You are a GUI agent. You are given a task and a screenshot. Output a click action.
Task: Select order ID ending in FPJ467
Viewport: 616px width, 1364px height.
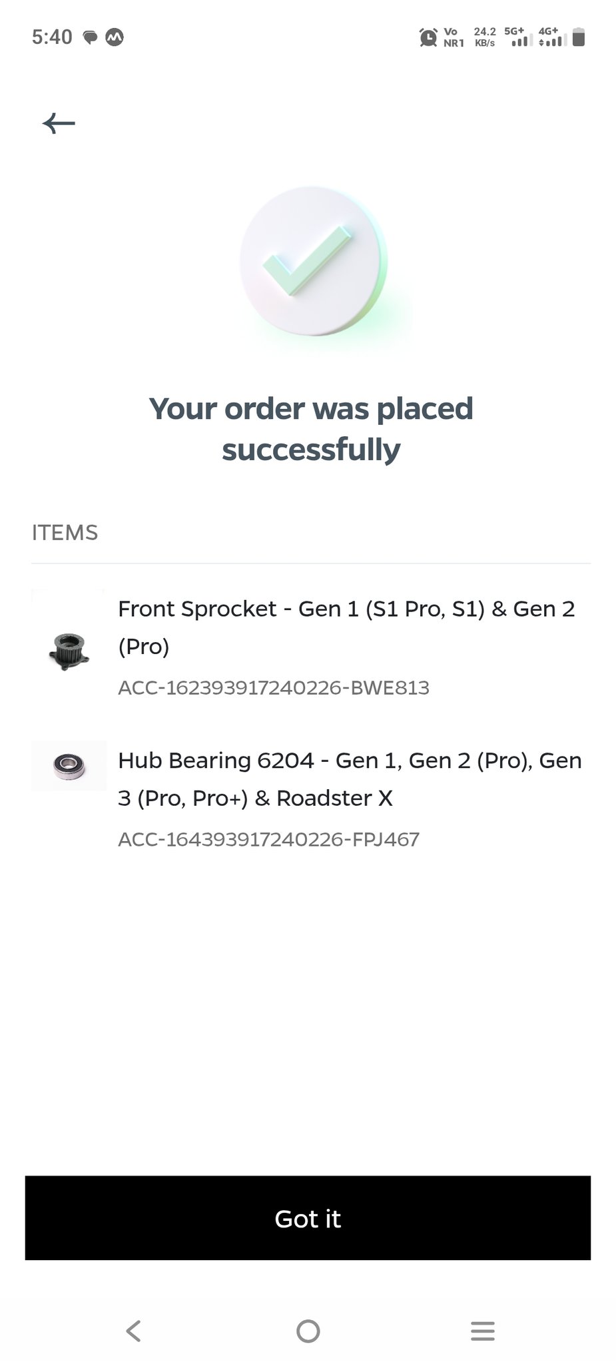click(268, 839)
